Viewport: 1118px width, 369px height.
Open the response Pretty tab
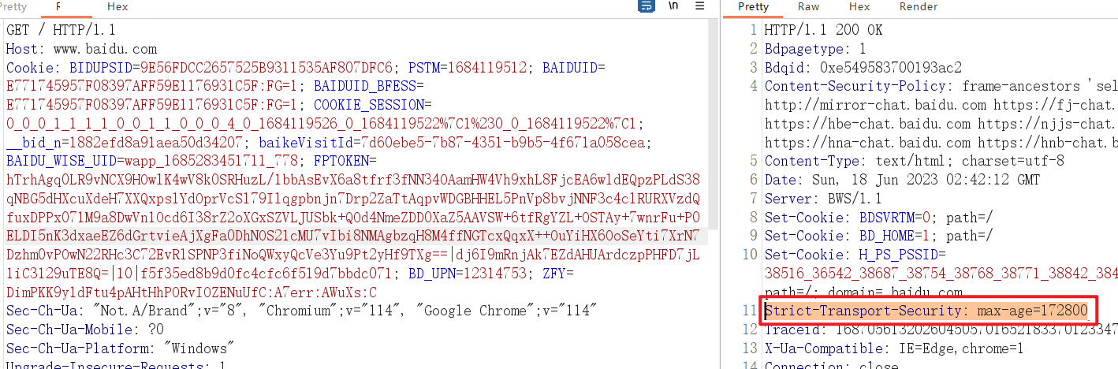pyautogui.click(x=753, y=7)
